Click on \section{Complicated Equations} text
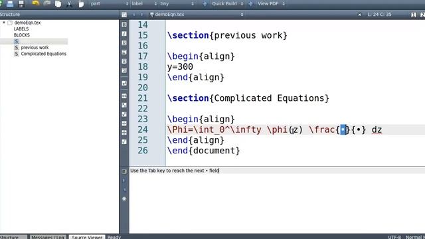Viewport: 425px width, 239px height. [x=248, y=98]
